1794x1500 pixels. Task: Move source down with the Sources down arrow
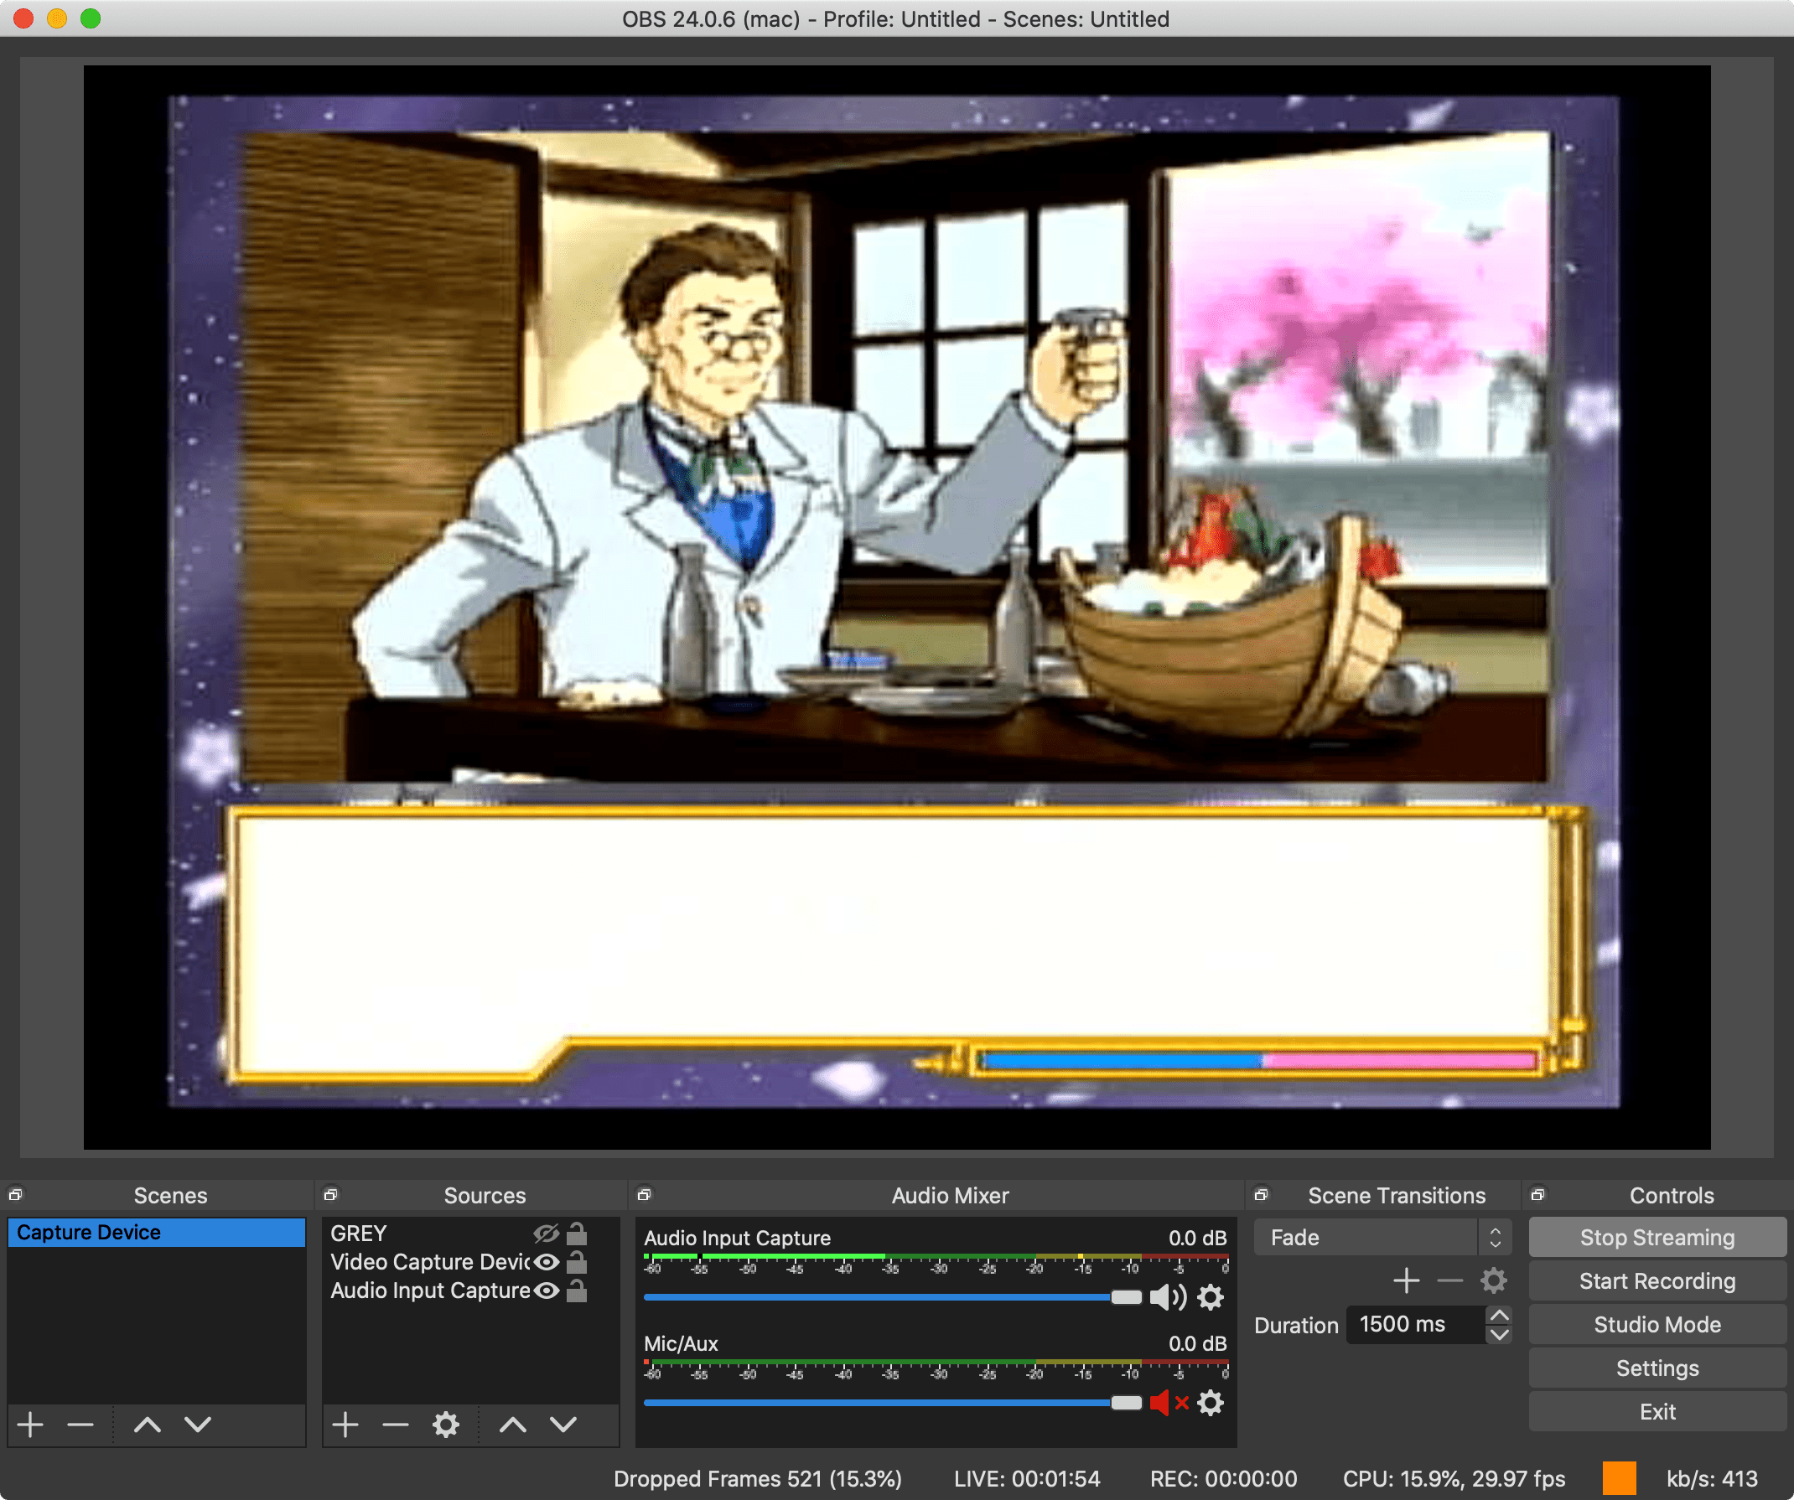pyautogui.click(x=563, y=1425)
